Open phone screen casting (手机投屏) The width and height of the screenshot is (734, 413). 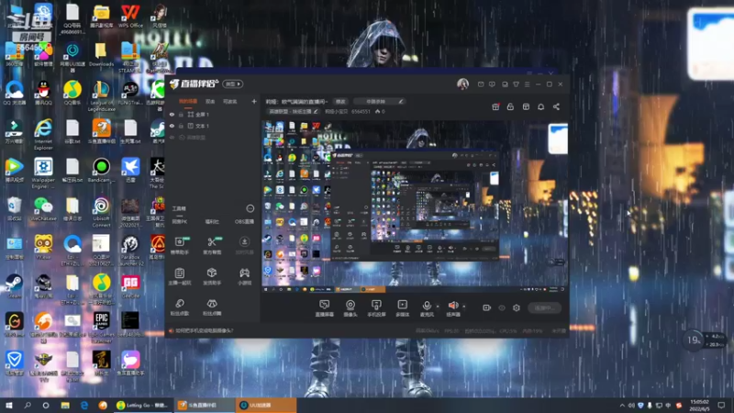376,308
